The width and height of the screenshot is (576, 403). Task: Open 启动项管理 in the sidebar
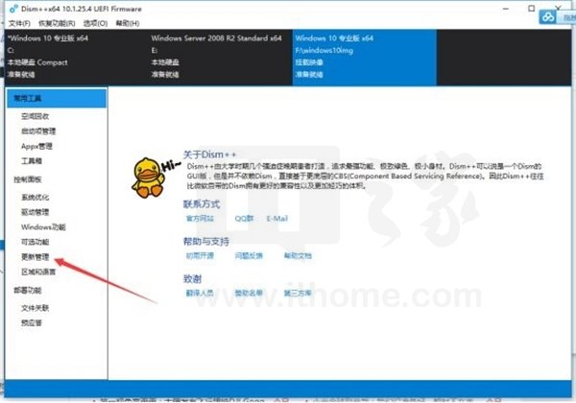click(38, 131)
